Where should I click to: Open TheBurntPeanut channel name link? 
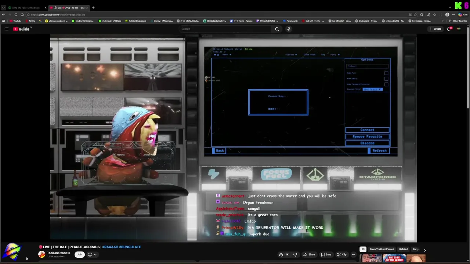pyautogui.click(x=57, y=253)
